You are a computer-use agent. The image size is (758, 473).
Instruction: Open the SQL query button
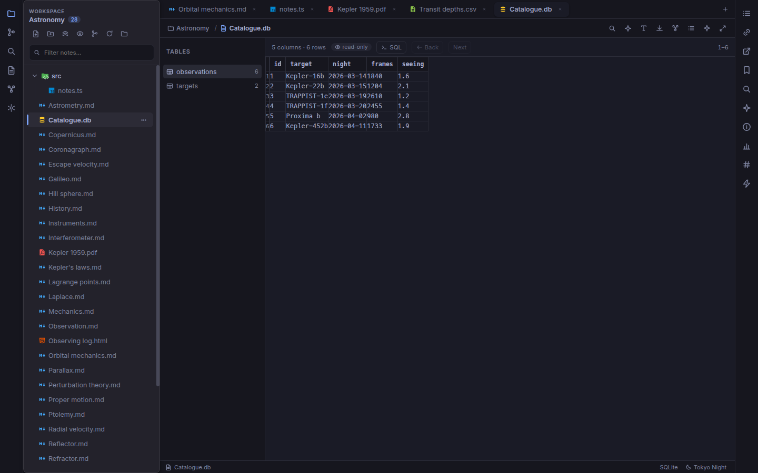(x=391, y=47)
